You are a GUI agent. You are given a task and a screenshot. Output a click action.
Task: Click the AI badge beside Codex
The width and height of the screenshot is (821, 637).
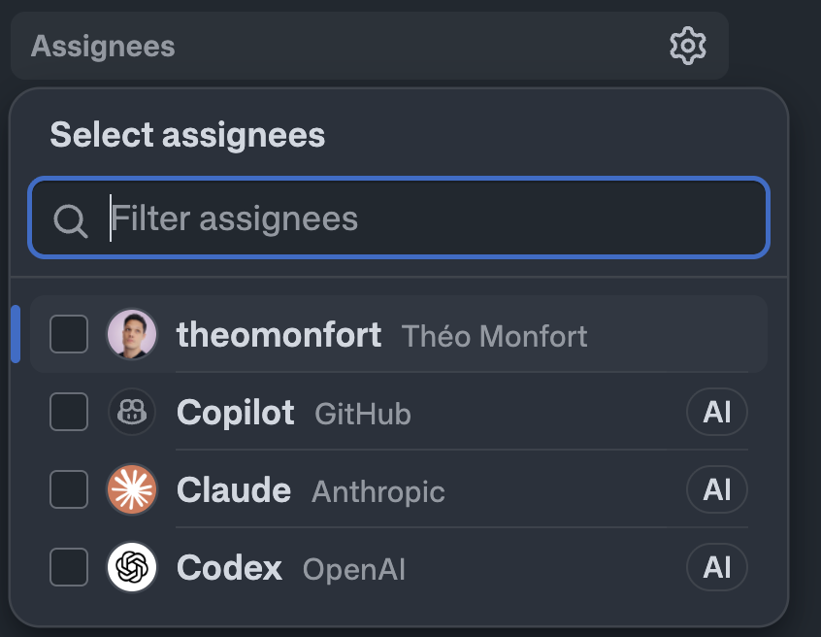click(717, 567)
